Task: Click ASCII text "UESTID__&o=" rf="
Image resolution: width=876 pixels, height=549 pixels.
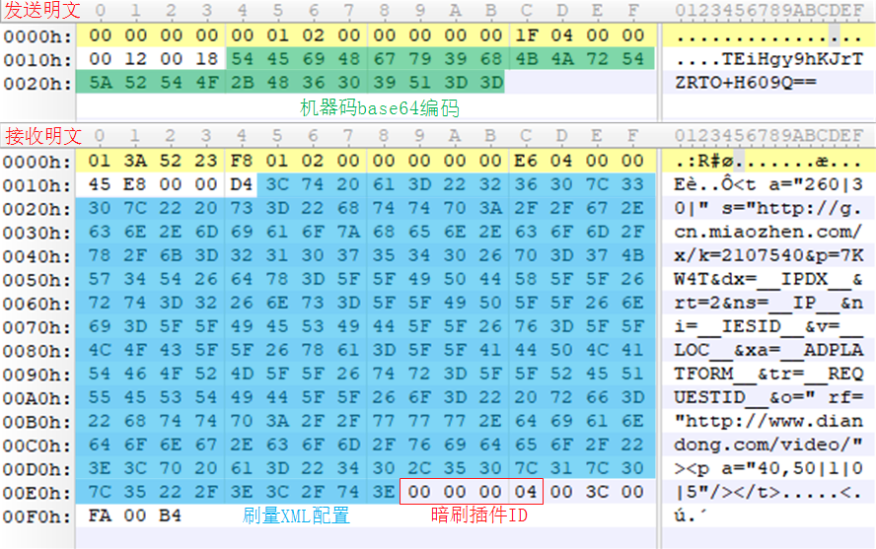Action: (x=768, y=397)
